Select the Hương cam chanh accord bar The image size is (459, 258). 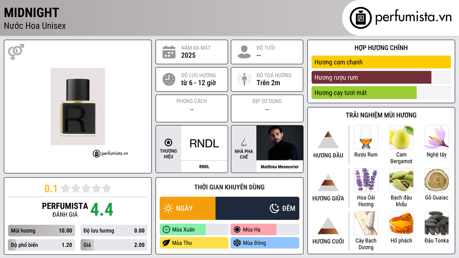coord(381,62)
